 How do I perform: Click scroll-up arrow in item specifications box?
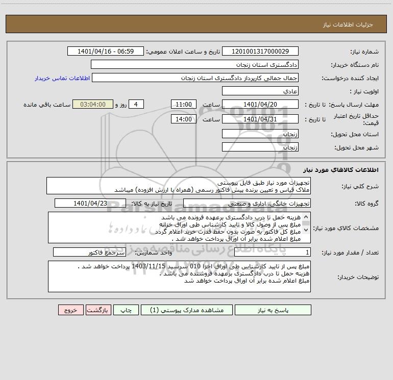tap(306, 217)
